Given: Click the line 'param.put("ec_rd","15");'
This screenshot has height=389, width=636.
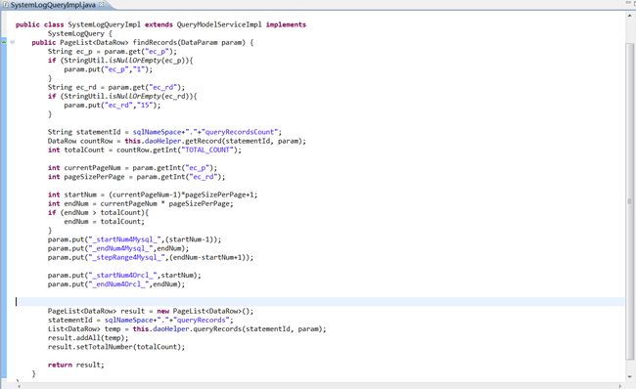Looking at the screenshot, I should pos(113,105).
